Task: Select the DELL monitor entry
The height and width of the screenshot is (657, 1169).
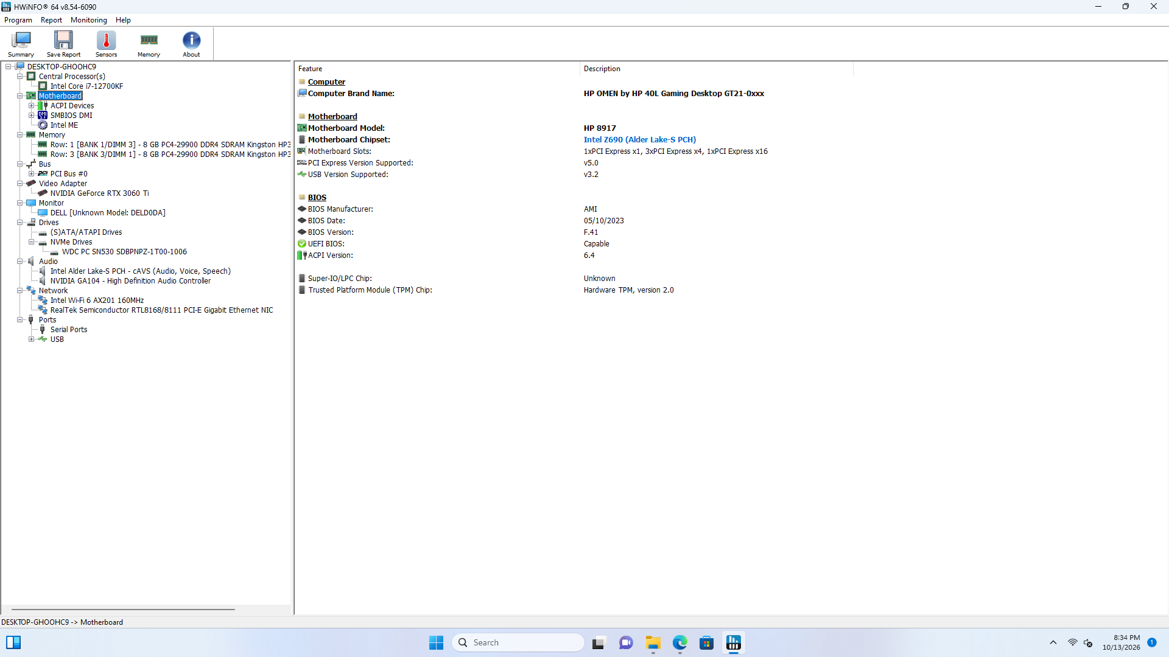Action: tap(108, 213)
